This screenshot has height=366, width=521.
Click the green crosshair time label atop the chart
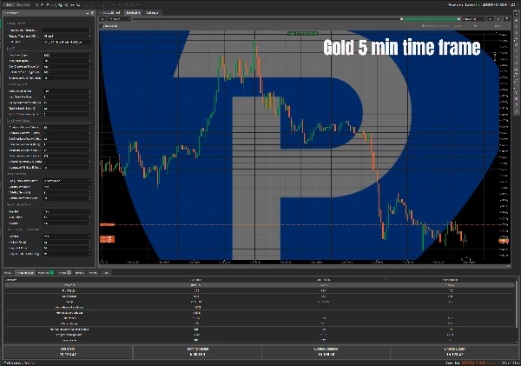303,33
